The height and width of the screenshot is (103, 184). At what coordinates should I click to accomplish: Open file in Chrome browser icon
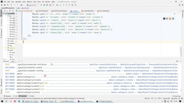167,19
